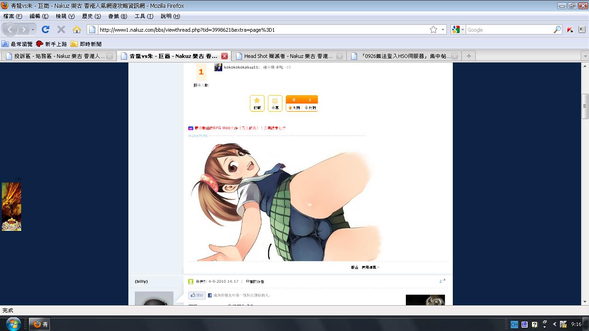
Task: Reload the page with the blue refresh icon
Action: pos(46,29)
